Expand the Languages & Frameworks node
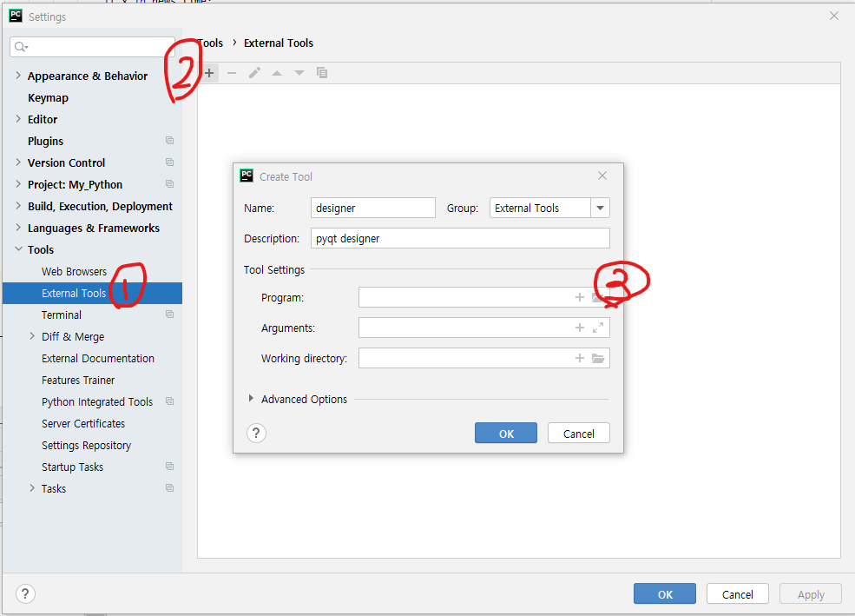This screenshot has width=855, height=616. click(x=18, y=228)
